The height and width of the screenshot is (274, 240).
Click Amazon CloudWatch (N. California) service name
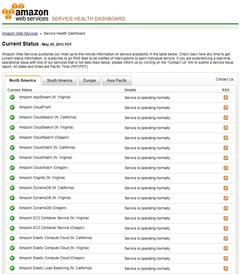[x=47, y=148]
